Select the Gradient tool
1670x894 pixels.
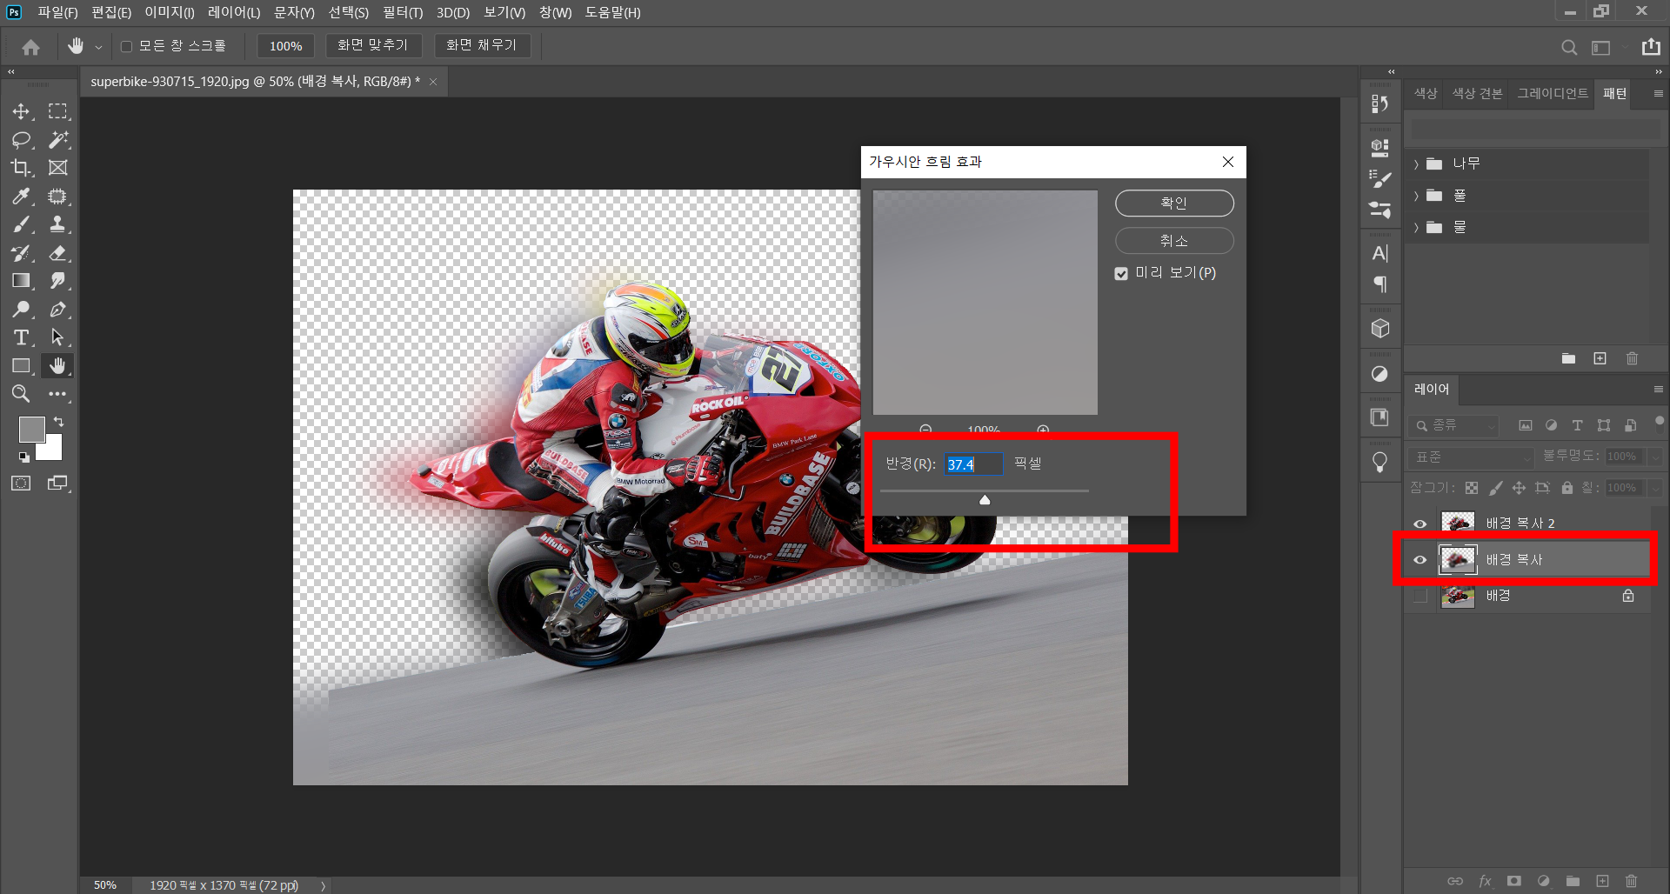point(21,281)
